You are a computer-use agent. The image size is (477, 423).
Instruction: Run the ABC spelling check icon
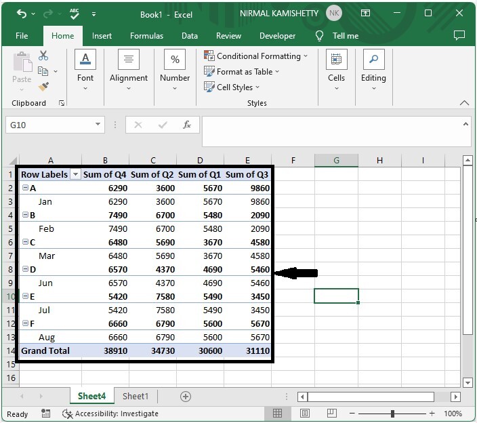pos(75,14)
